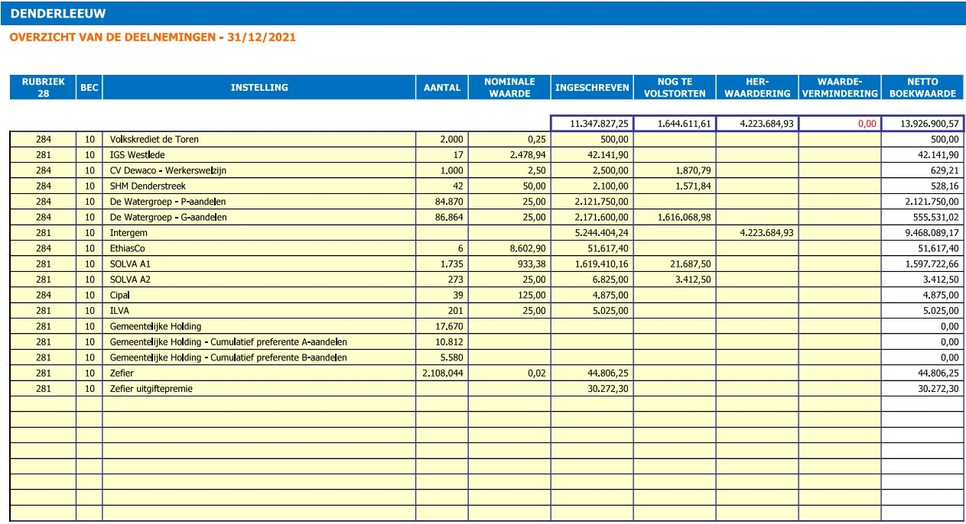Select the plain Gemeentelijke Holding cell
Viewport: 966px width, 524px height.
click(259, 326)
